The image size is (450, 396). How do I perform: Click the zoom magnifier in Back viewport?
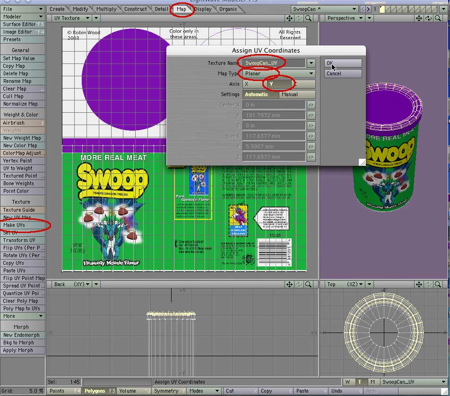pos(308,284)
